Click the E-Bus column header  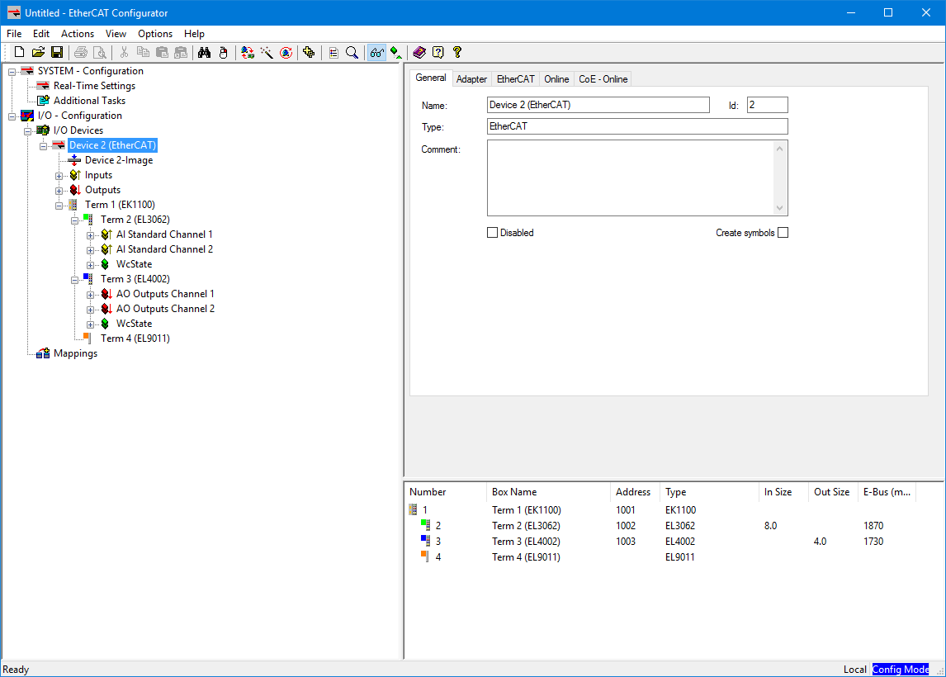[887, 492]
